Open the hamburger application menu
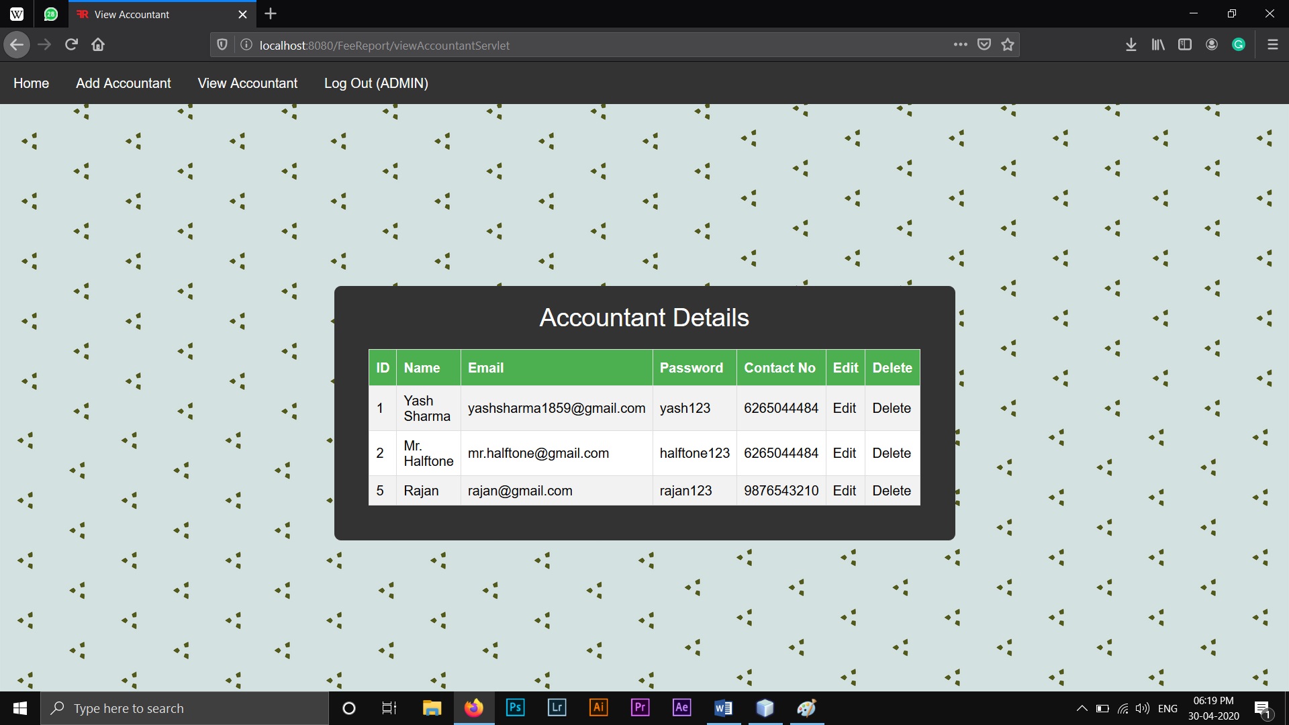Image resolution: width=1289 pixels, height=725 pixels. click(x=1272, y=45)
